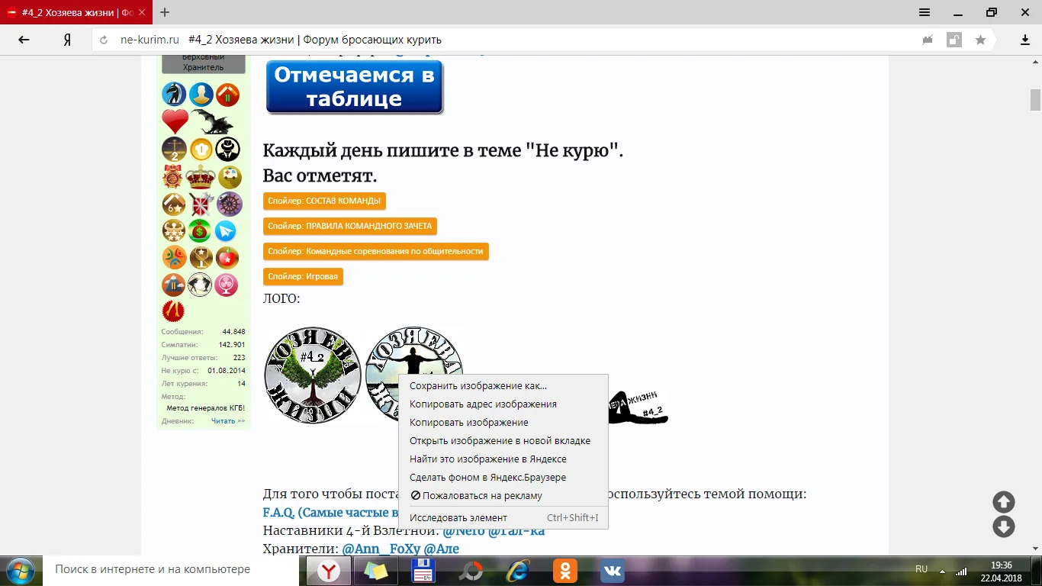Viewport: 1042px width, 586px height.
Task: Select 'Копировать изображение' from context menu
Action: point(503,423)
